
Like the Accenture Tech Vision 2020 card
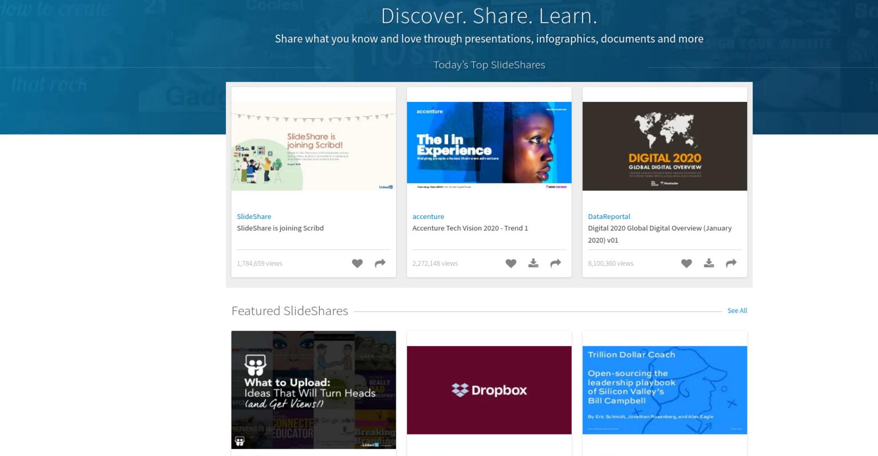tap(511, 263)
